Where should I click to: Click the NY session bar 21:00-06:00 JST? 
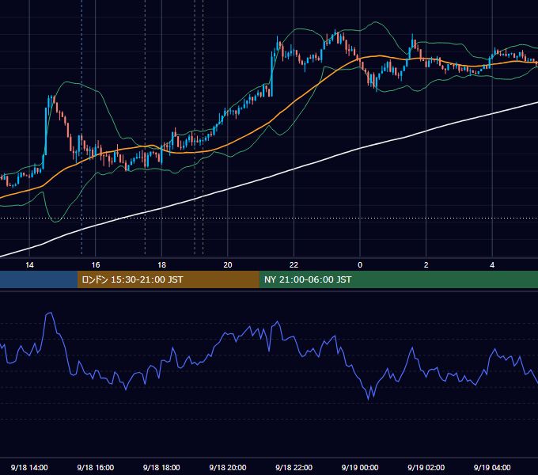[398, 279]
